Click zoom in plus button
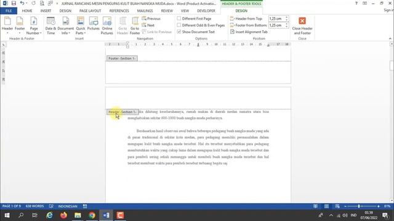This screenshot has width=394, height=221. [x=379, y=206]
